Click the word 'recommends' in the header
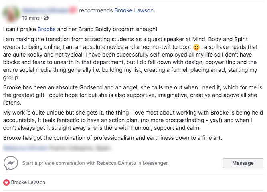This screenshot has width=267, height=192. [96, 10]
